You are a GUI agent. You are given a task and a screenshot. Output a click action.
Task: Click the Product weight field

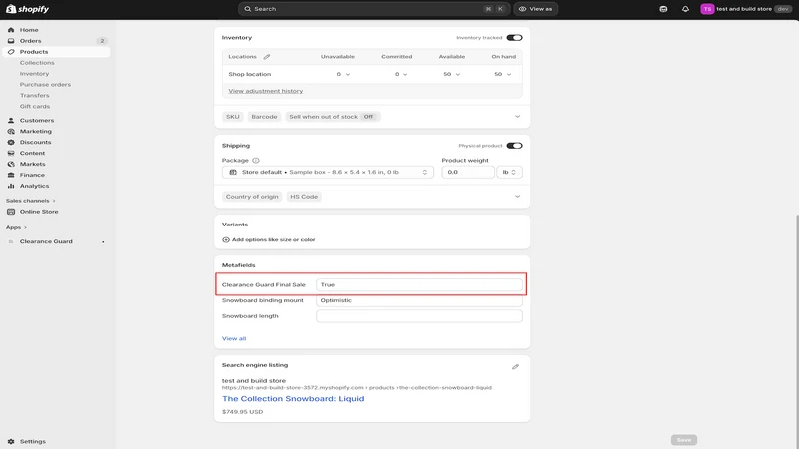(x=468, y=172)
